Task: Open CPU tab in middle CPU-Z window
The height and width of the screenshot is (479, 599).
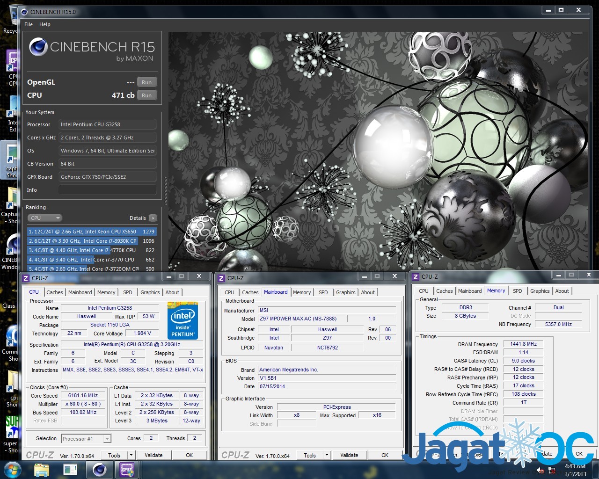Action: tap(229, 292)
